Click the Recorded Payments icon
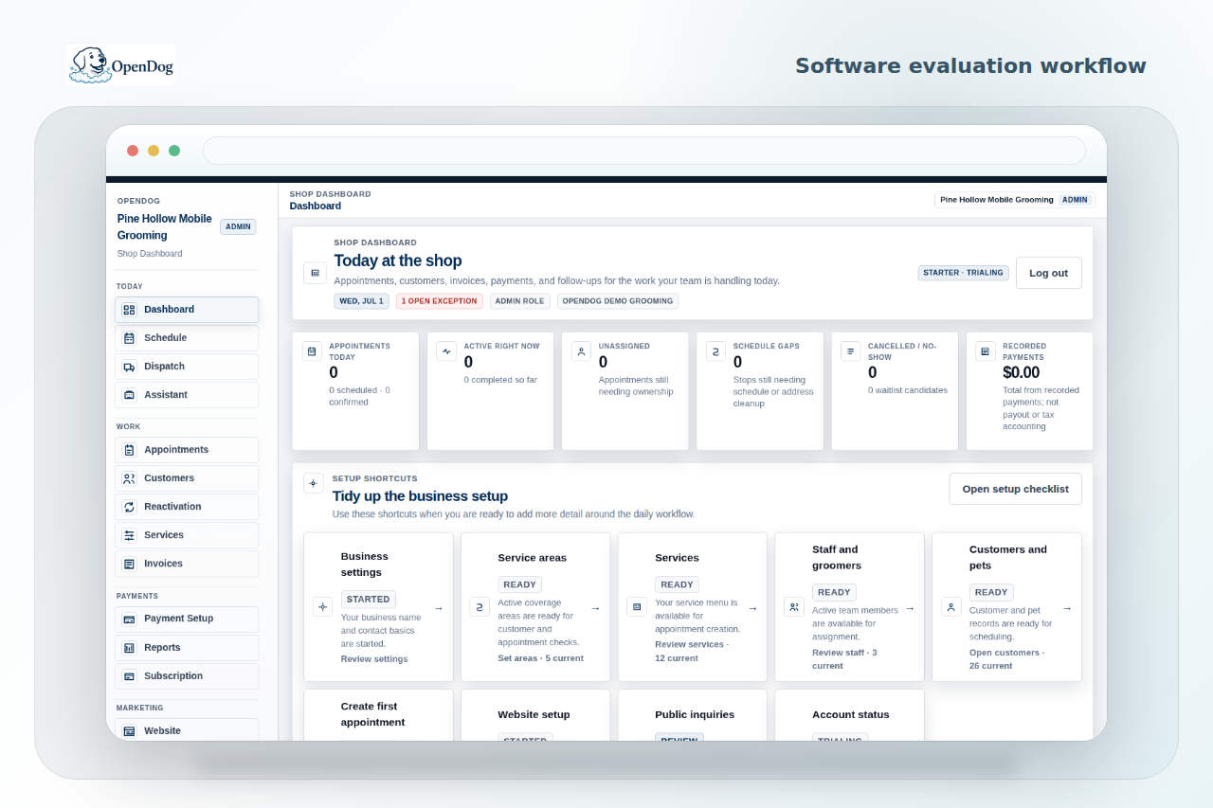The image size is (1213, 808). coord(985,351)
